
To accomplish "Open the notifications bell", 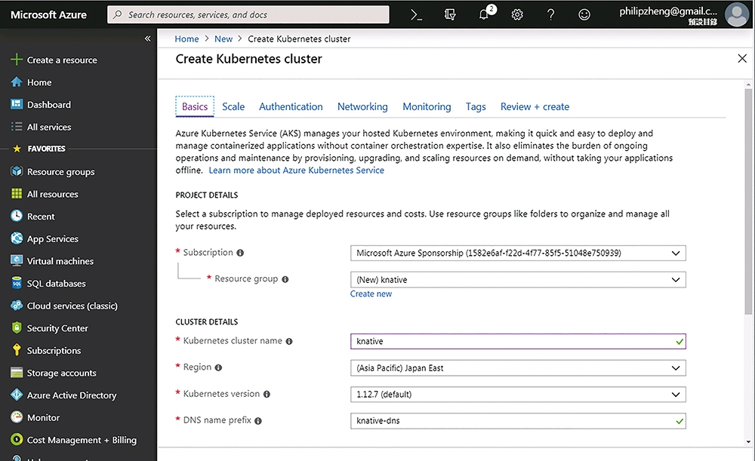I will tap(485, 14).
